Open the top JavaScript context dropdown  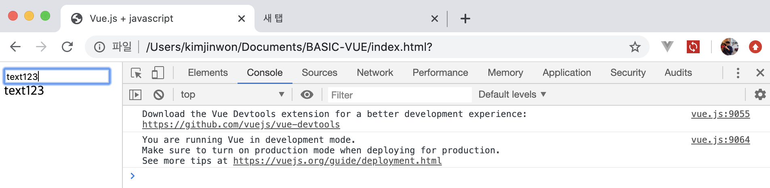pos(232,95)
